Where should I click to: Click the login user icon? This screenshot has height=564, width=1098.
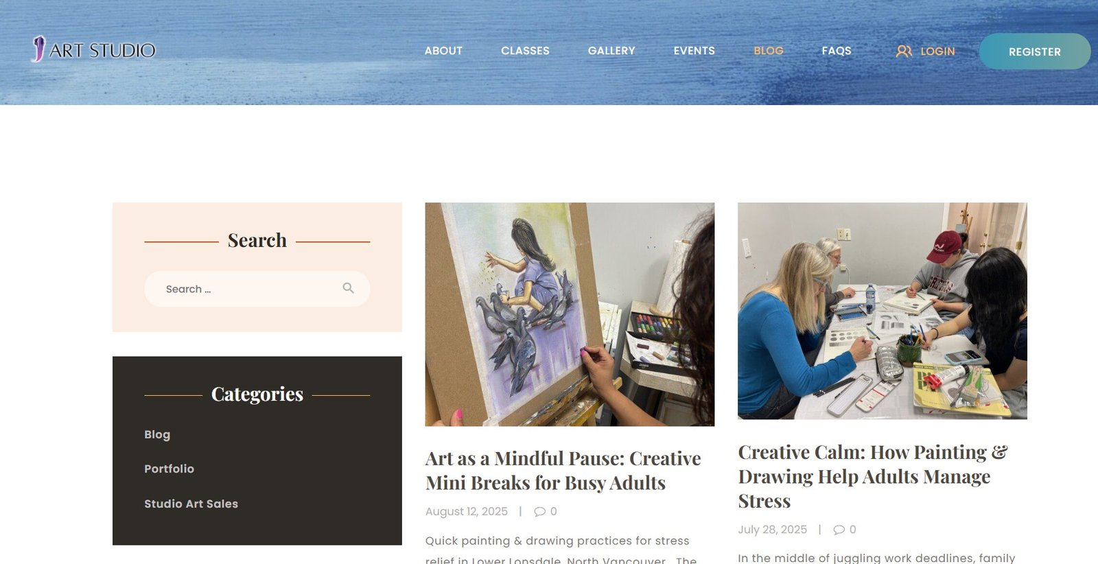[x=904, y=51]
